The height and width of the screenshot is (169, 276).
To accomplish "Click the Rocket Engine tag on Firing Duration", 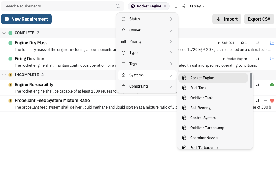I will [x=235, y=59].
